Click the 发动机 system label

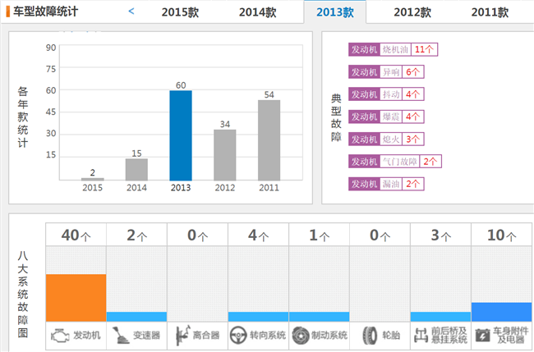[87, 336]
